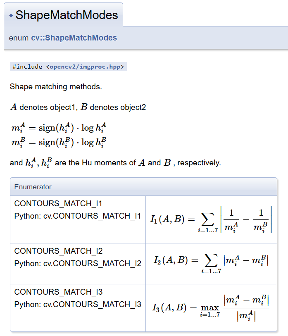Click the Python cv.CONTOURS_MATCH_I2 binding text

[77, 263]
